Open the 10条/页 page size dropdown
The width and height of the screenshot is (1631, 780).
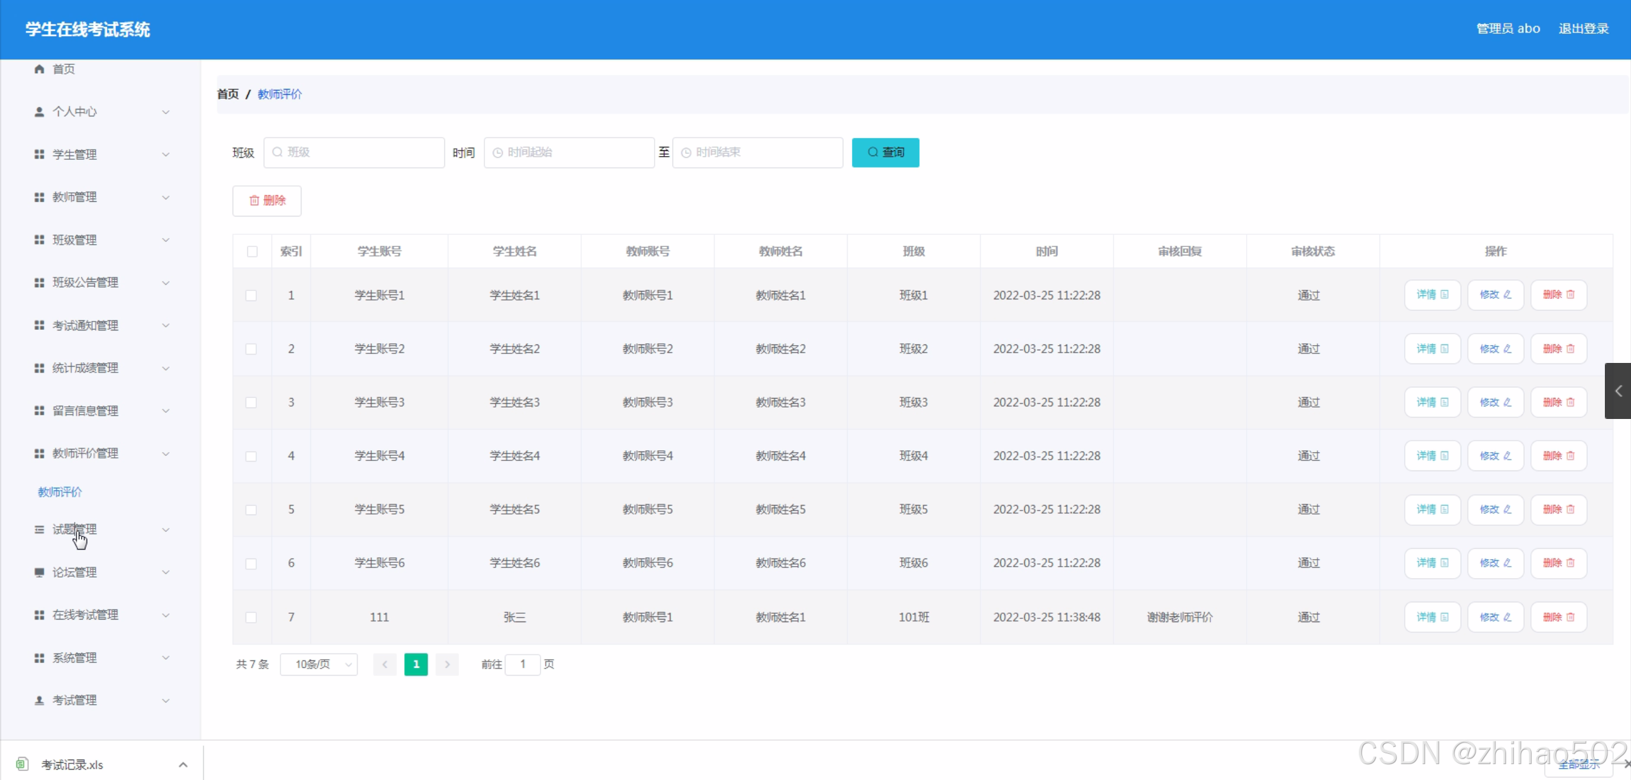tap(319, 664)
